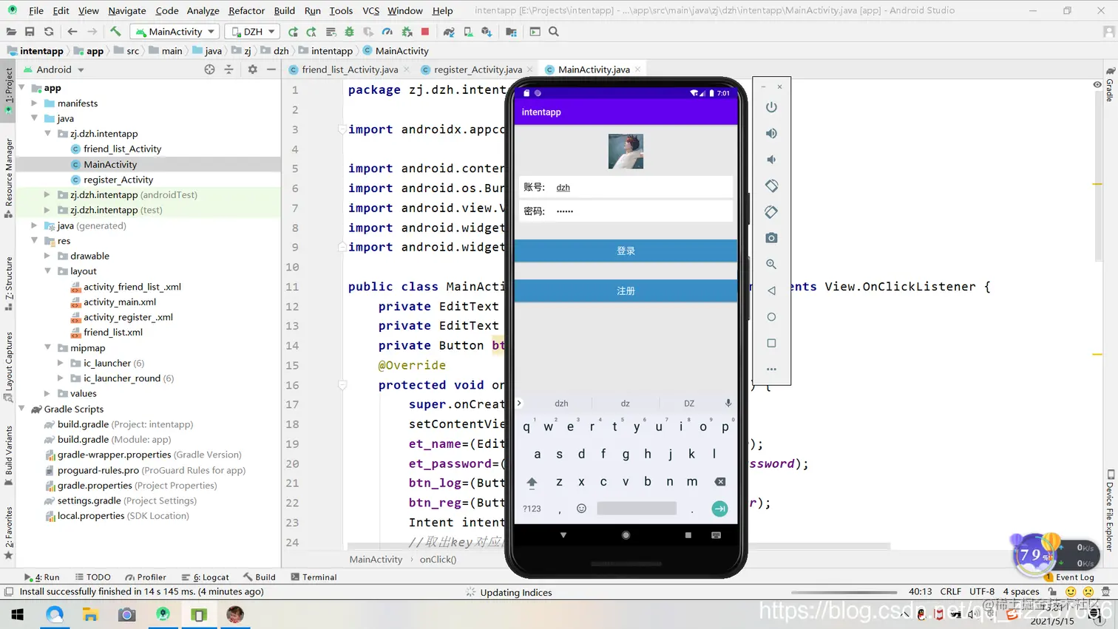This screenshot has width=1118, height=629.
Task: Click Windows Start button on taskbar
Action: pyautogui.click(x=18, y=614)
